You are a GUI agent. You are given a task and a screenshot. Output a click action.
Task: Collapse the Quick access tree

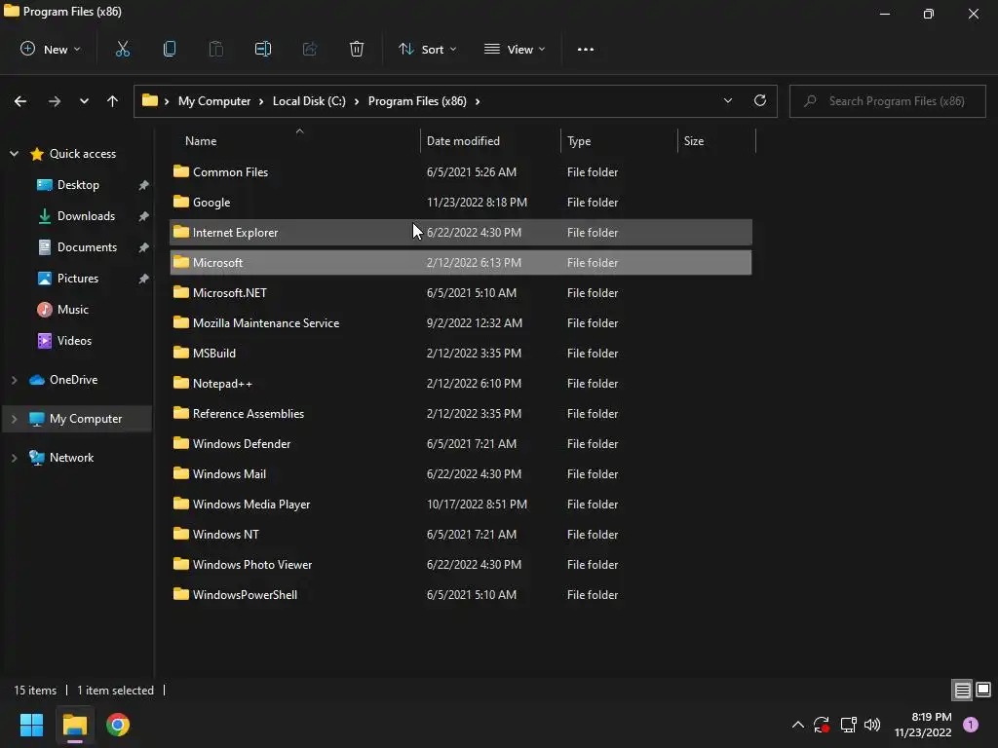pyautogui.click(x=14, y=153)
